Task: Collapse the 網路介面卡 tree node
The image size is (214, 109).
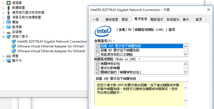Action: coord(3,37)
